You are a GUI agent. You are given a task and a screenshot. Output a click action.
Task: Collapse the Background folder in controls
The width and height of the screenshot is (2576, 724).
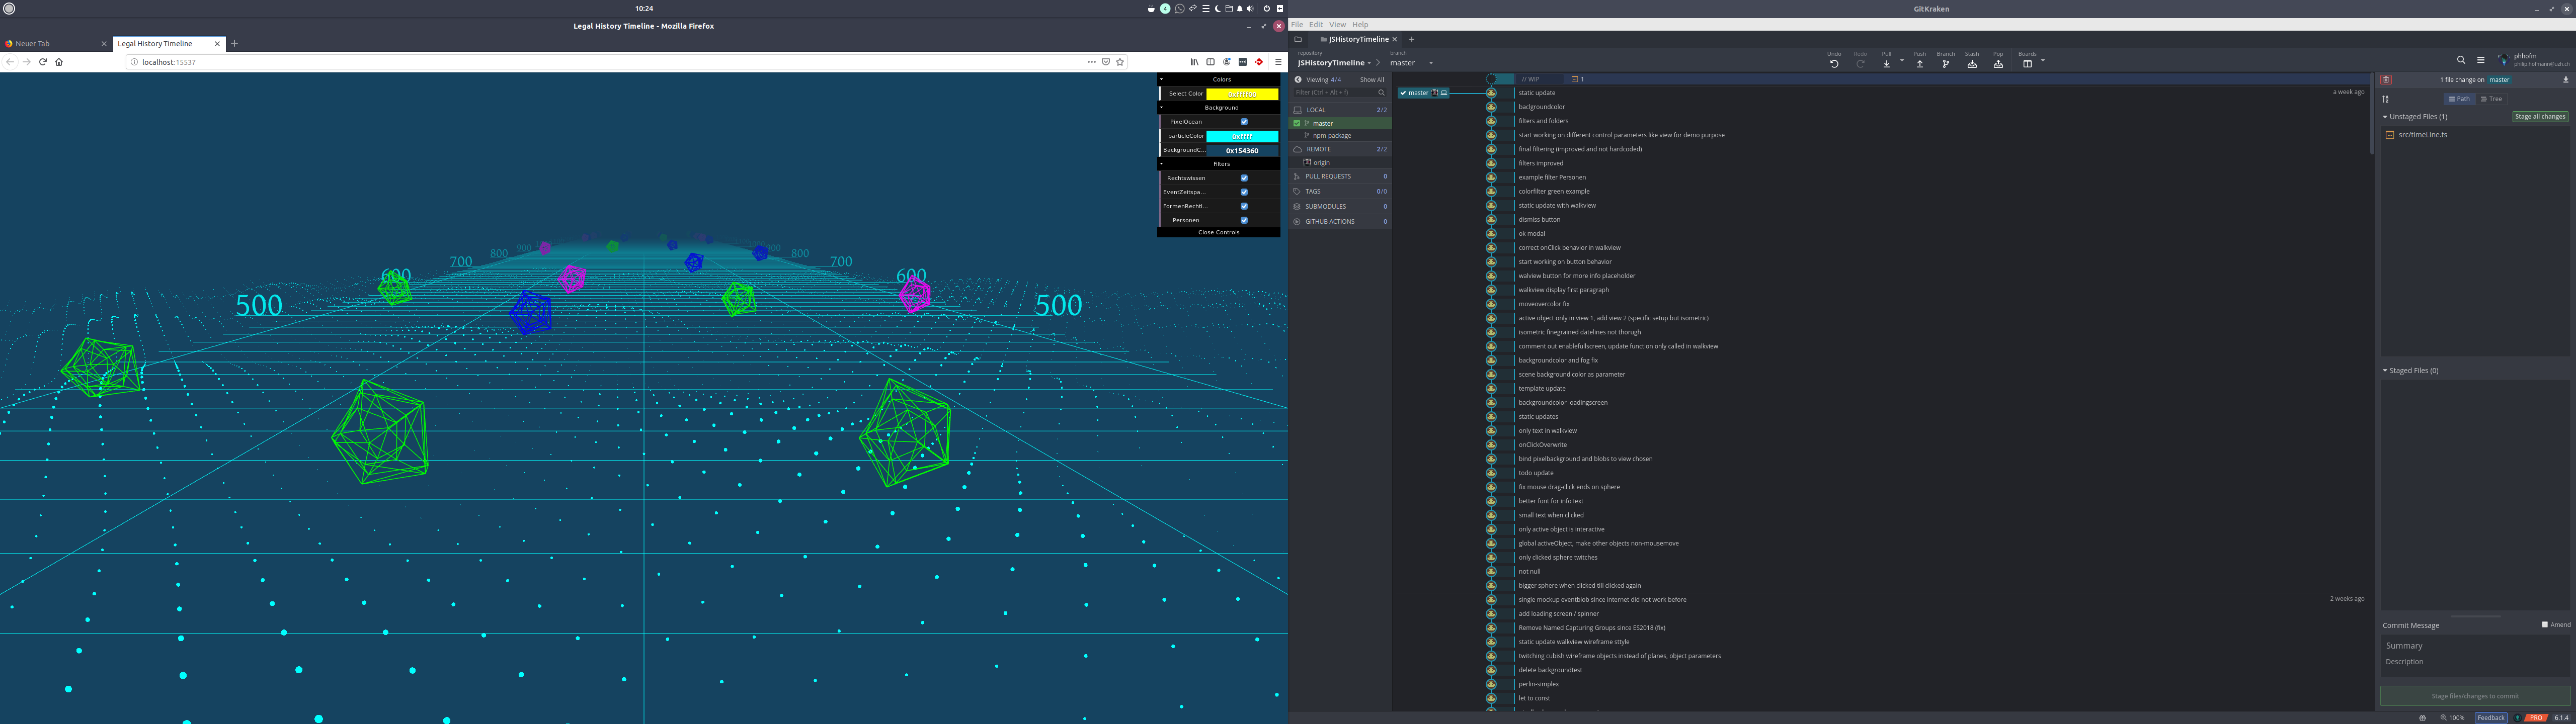click(1219, 107)
